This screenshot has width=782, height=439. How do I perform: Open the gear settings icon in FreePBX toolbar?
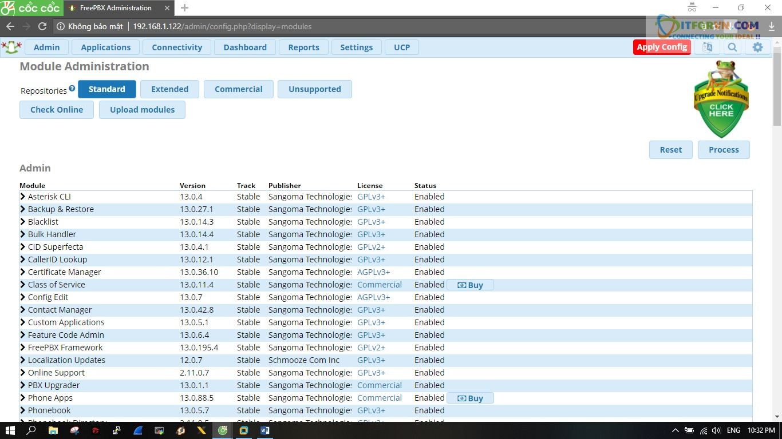[x=757, y=47]
